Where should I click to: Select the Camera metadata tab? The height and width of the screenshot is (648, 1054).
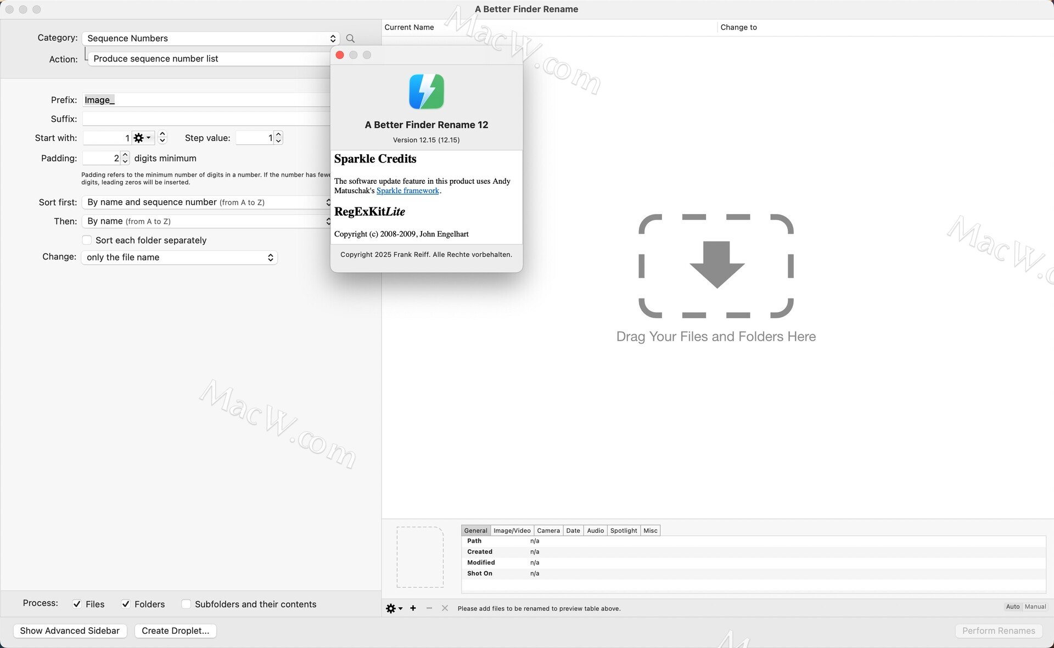(x=548, y=531)
